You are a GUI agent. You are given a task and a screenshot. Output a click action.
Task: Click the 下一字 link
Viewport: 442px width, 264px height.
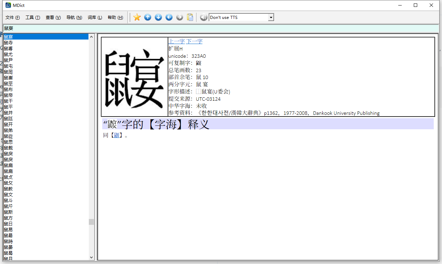[194, 42]
